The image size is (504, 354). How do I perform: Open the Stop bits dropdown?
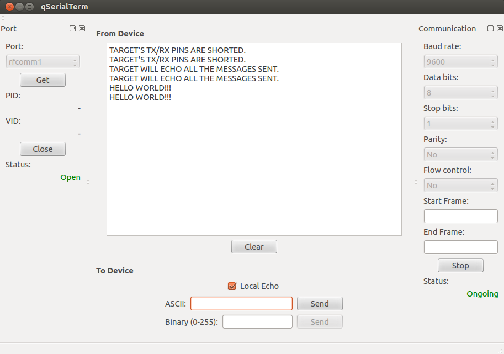click(x=460, y=124)
